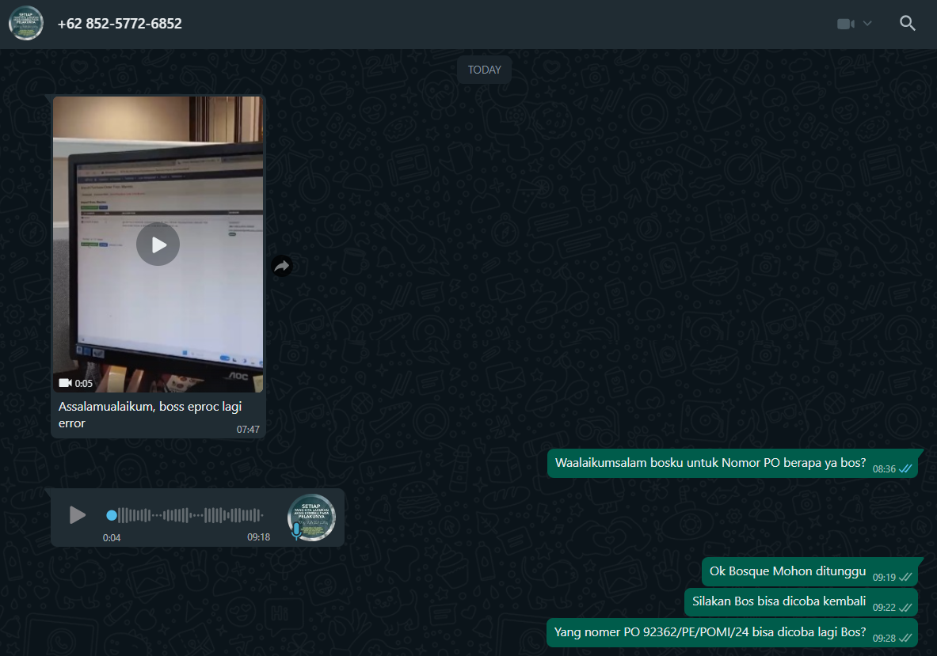937x656 pixels.
Task: Click the PO 92362/PE/POMI/24 message
Action: point(710,632)
